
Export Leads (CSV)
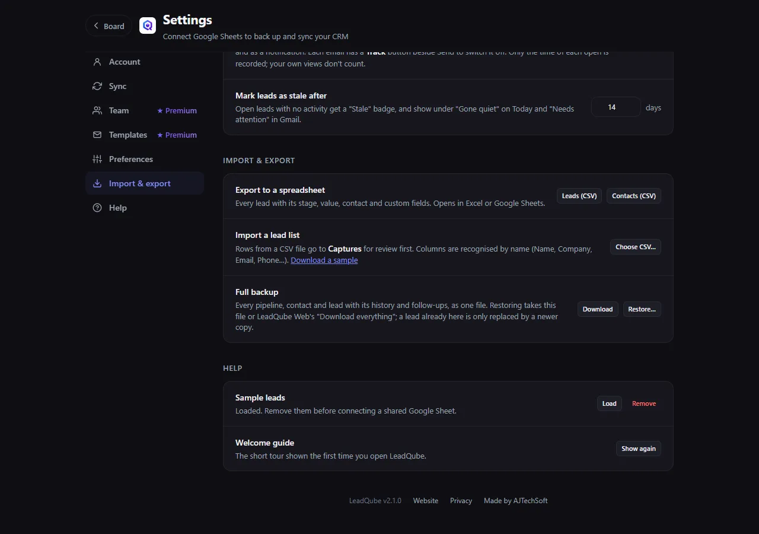pos(579,196)
